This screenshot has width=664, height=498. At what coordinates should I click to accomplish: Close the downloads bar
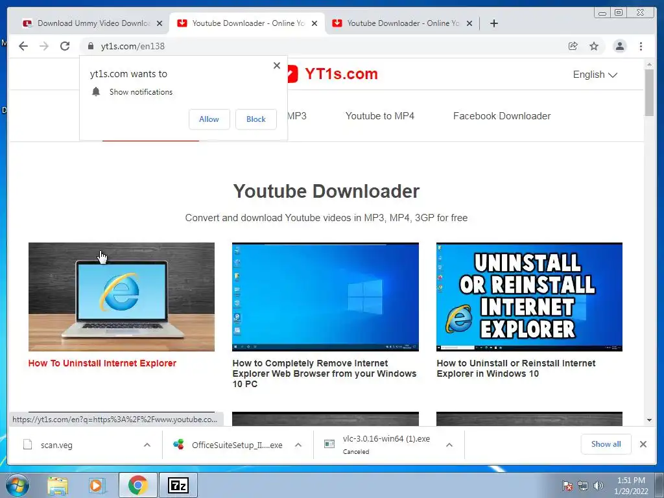[x=643, y=444]
